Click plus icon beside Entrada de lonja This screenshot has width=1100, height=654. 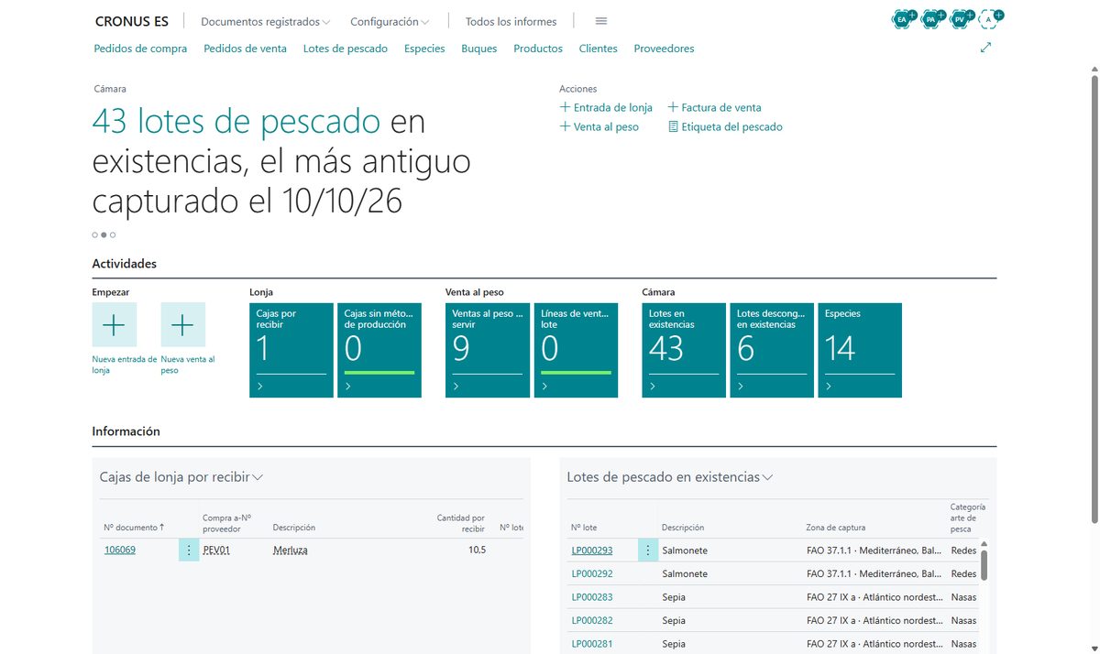[x=565, y=107]
